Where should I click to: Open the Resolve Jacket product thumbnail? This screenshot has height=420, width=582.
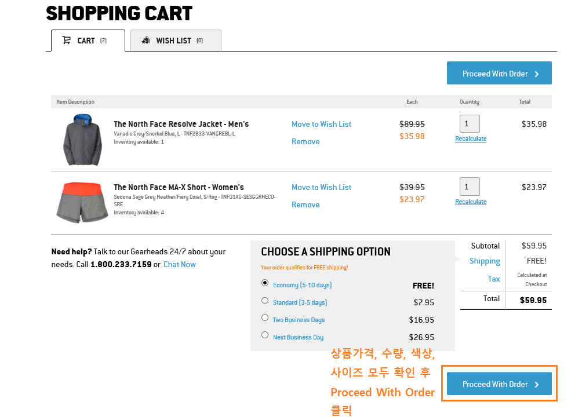pyautogui.click(x=82, y=140)
